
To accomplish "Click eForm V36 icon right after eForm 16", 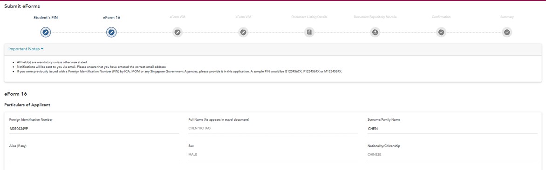I will click(177, 33).
